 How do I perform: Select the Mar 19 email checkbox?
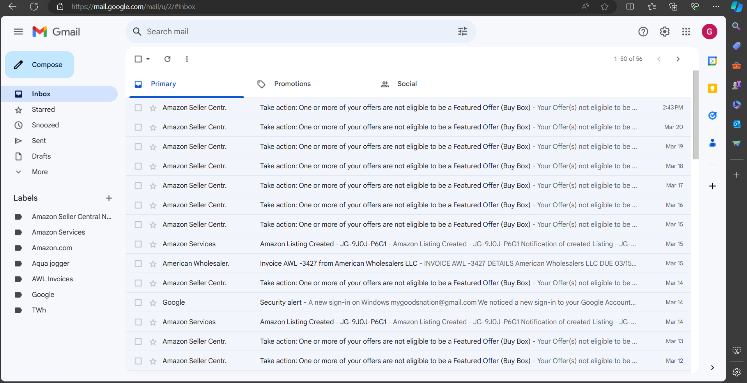point(138,146)
